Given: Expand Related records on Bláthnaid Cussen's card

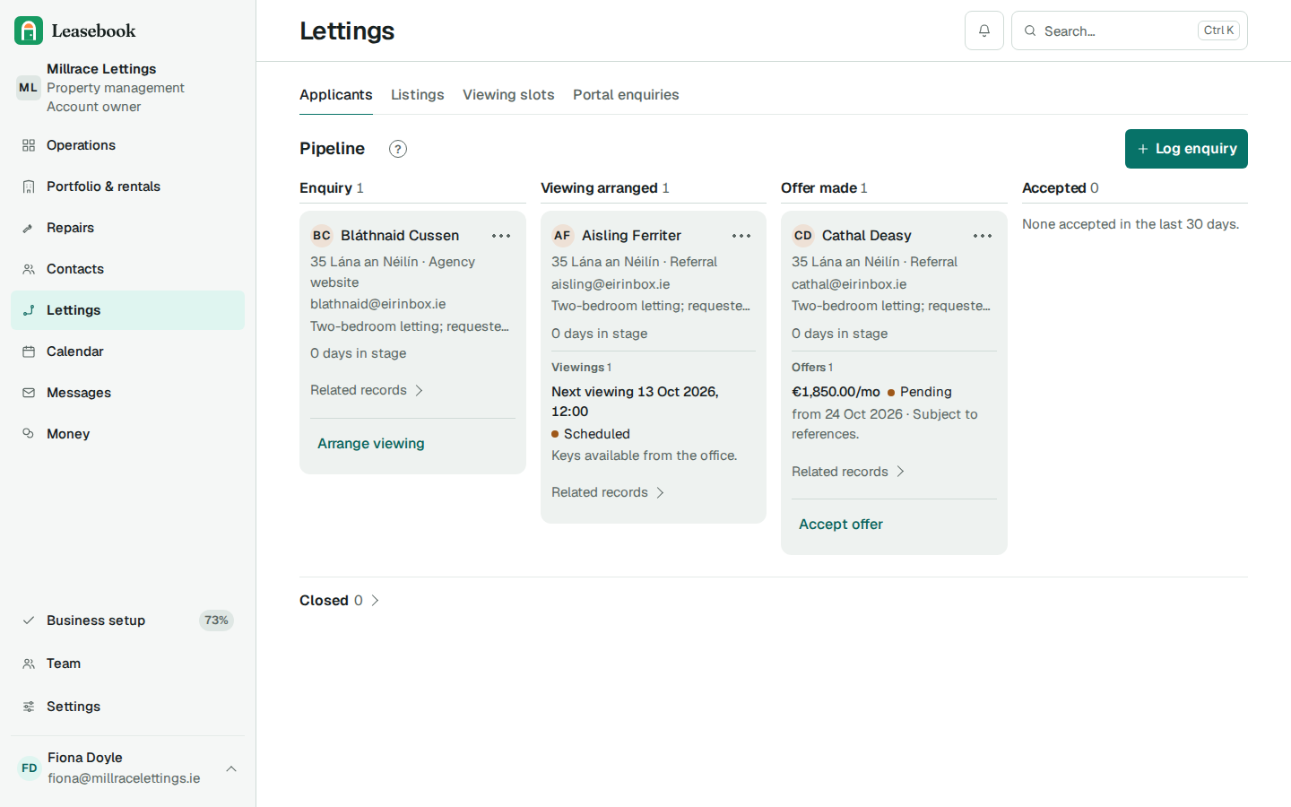Looking at the screenshot, I should click(x=367, y=390).
